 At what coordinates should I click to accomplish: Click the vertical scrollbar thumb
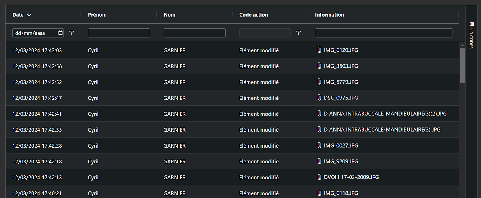[462, 65]
